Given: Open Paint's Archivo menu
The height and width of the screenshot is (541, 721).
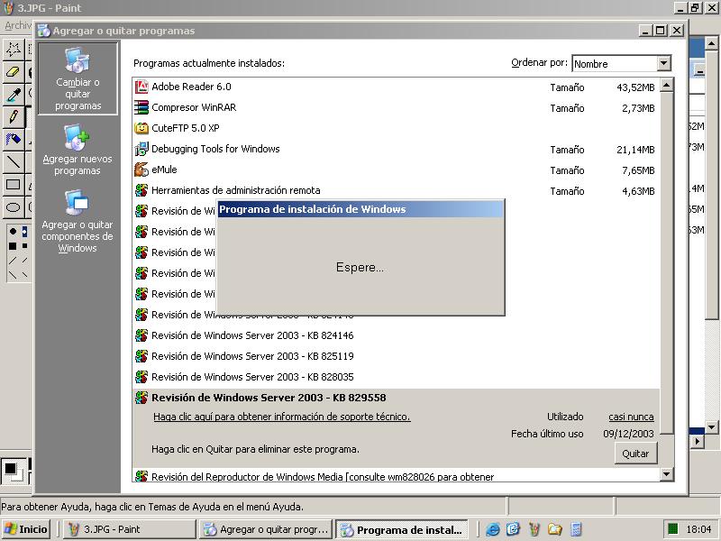Looking at the screenshot, I should point(17,25).
